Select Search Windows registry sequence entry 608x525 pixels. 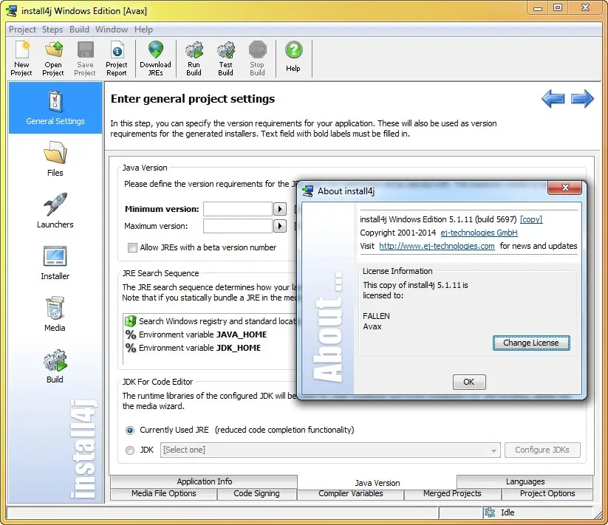pyautogui.click(x=209, y=321)
